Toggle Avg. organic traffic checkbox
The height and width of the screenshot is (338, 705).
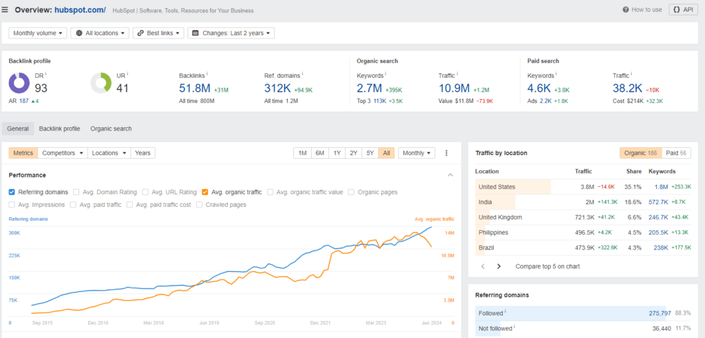204,192
